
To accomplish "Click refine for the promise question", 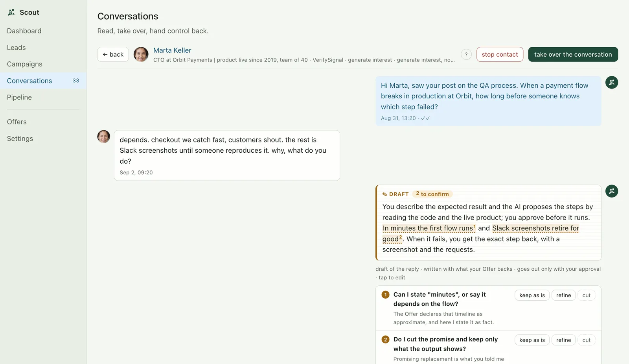I will [x=563, y=340].
